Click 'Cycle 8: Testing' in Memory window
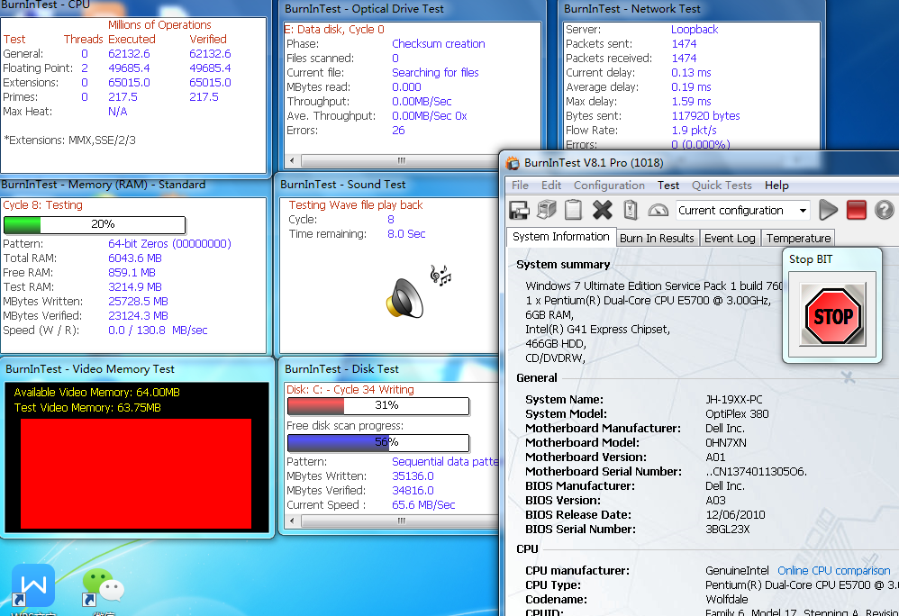This screenshot has width=899, height=616. 42,205
